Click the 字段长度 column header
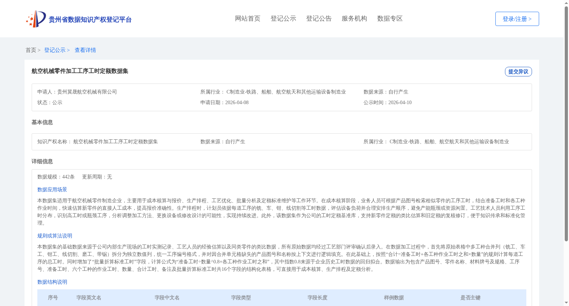This screenshot has height=306, width=569. pos(318,297)
